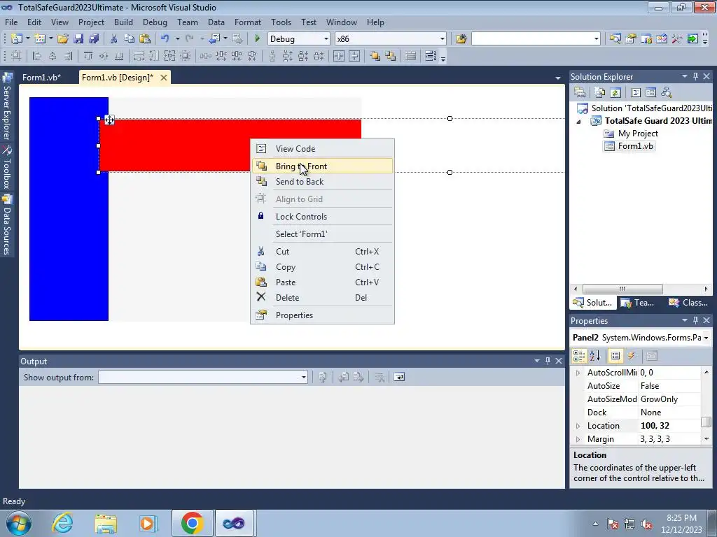Click the Copy icon in the main toolbar
Viewport: 717px width, 537px height.
pos(130,39)
